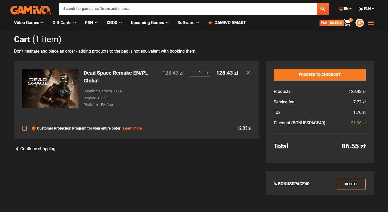This screenshot has width=388, height=212.
Task: Expand the XBOX dropdown
Action: coord(114,23)
